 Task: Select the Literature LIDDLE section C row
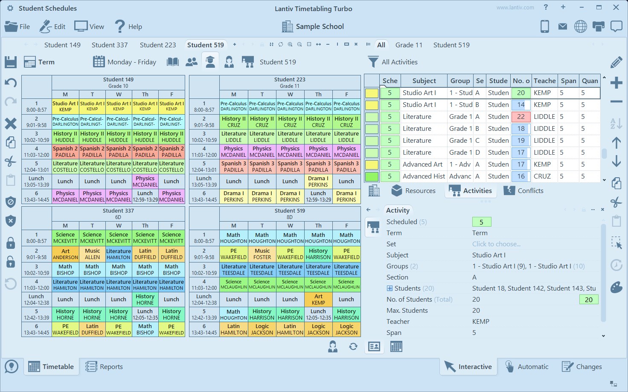(482, 141)
